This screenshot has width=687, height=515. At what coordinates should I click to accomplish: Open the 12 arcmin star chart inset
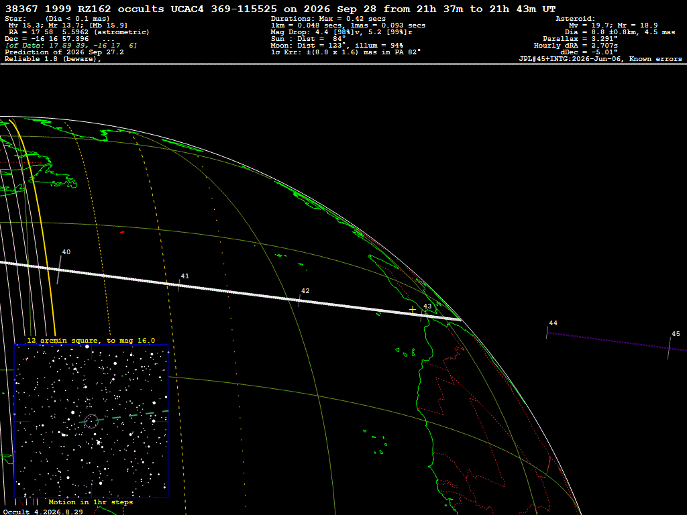pyautogui.click(x=91, y=421)
